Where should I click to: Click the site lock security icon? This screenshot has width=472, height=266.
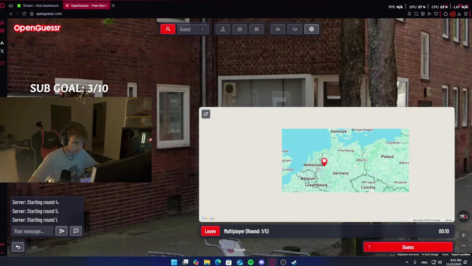32,14
